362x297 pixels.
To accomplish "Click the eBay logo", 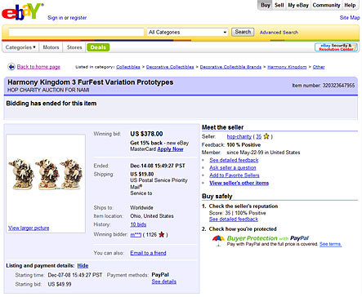I will 22,11.
